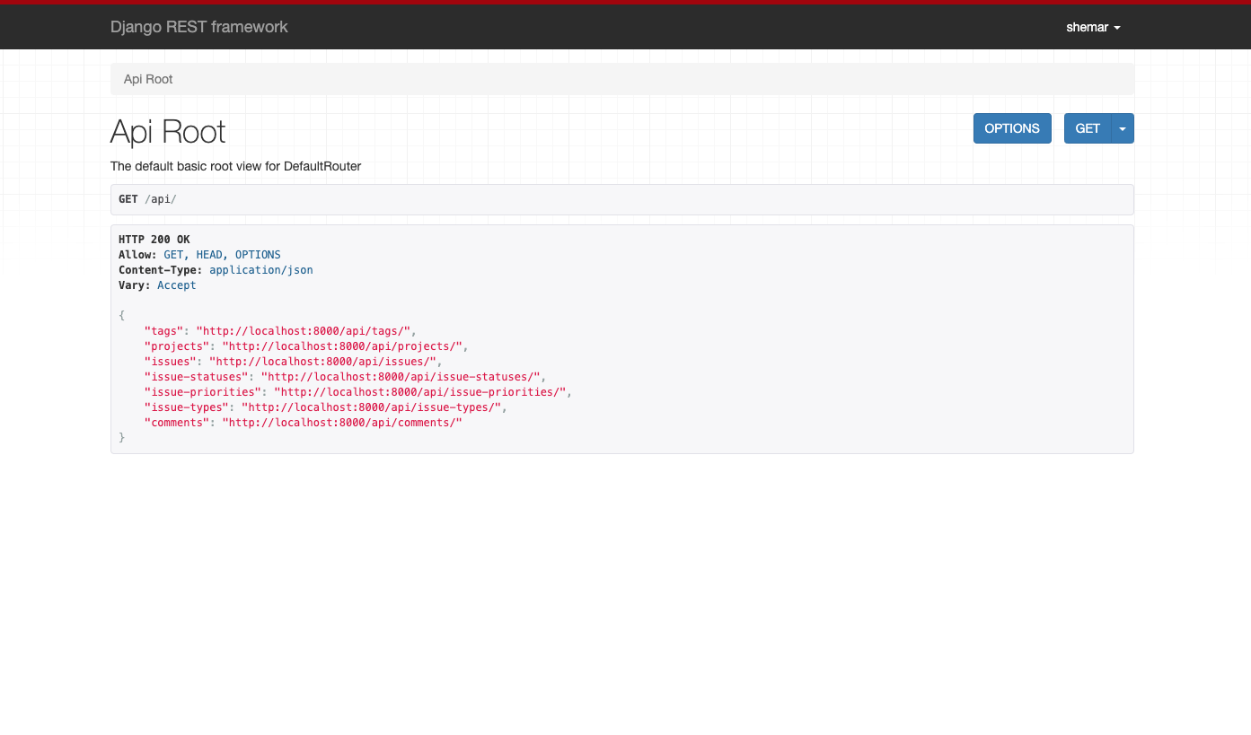Screen dimensions: 1251x735
Task: Open the issue-statuses endpoint URL
Action: coord(401,376)
